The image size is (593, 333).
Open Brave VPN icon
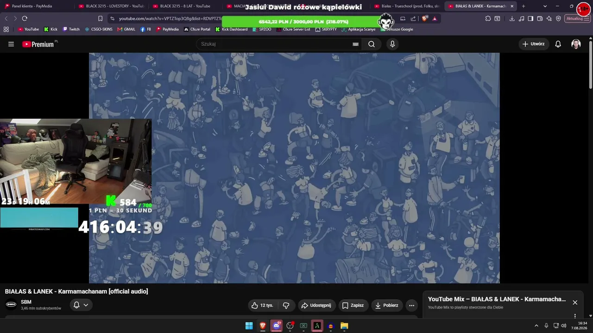coord(558,18)
